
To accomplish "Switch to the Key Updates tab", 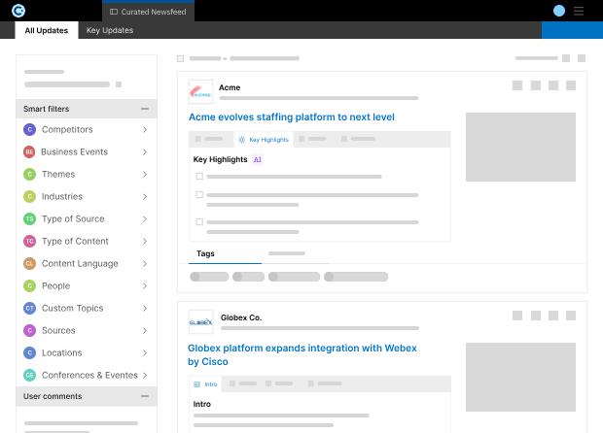I will coord(110,30).
